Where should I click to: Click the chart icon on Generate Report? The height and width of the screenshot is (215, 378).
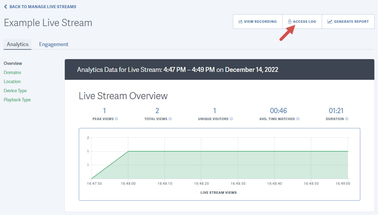point(330,21)
